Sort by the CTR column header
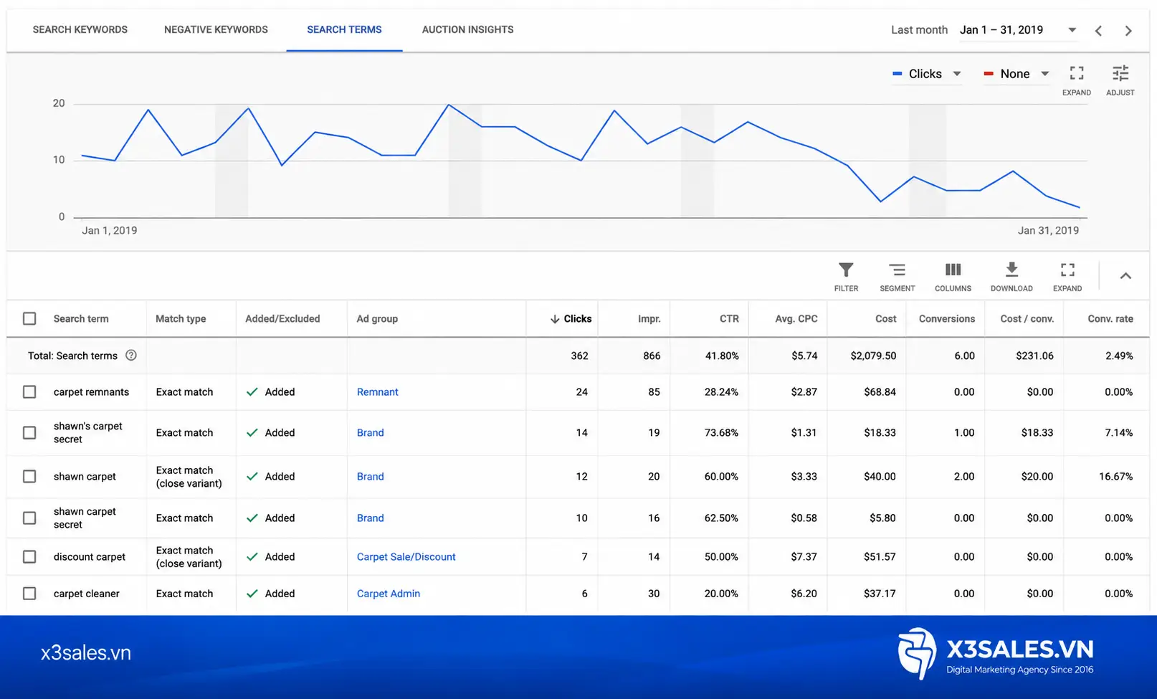1157x699 pixels. point(729,319)
